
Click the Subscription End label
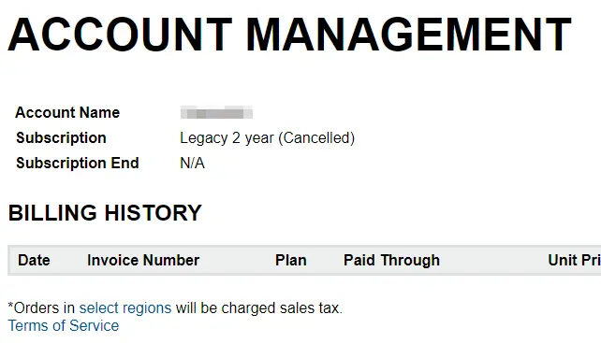[x=78, y=163]
